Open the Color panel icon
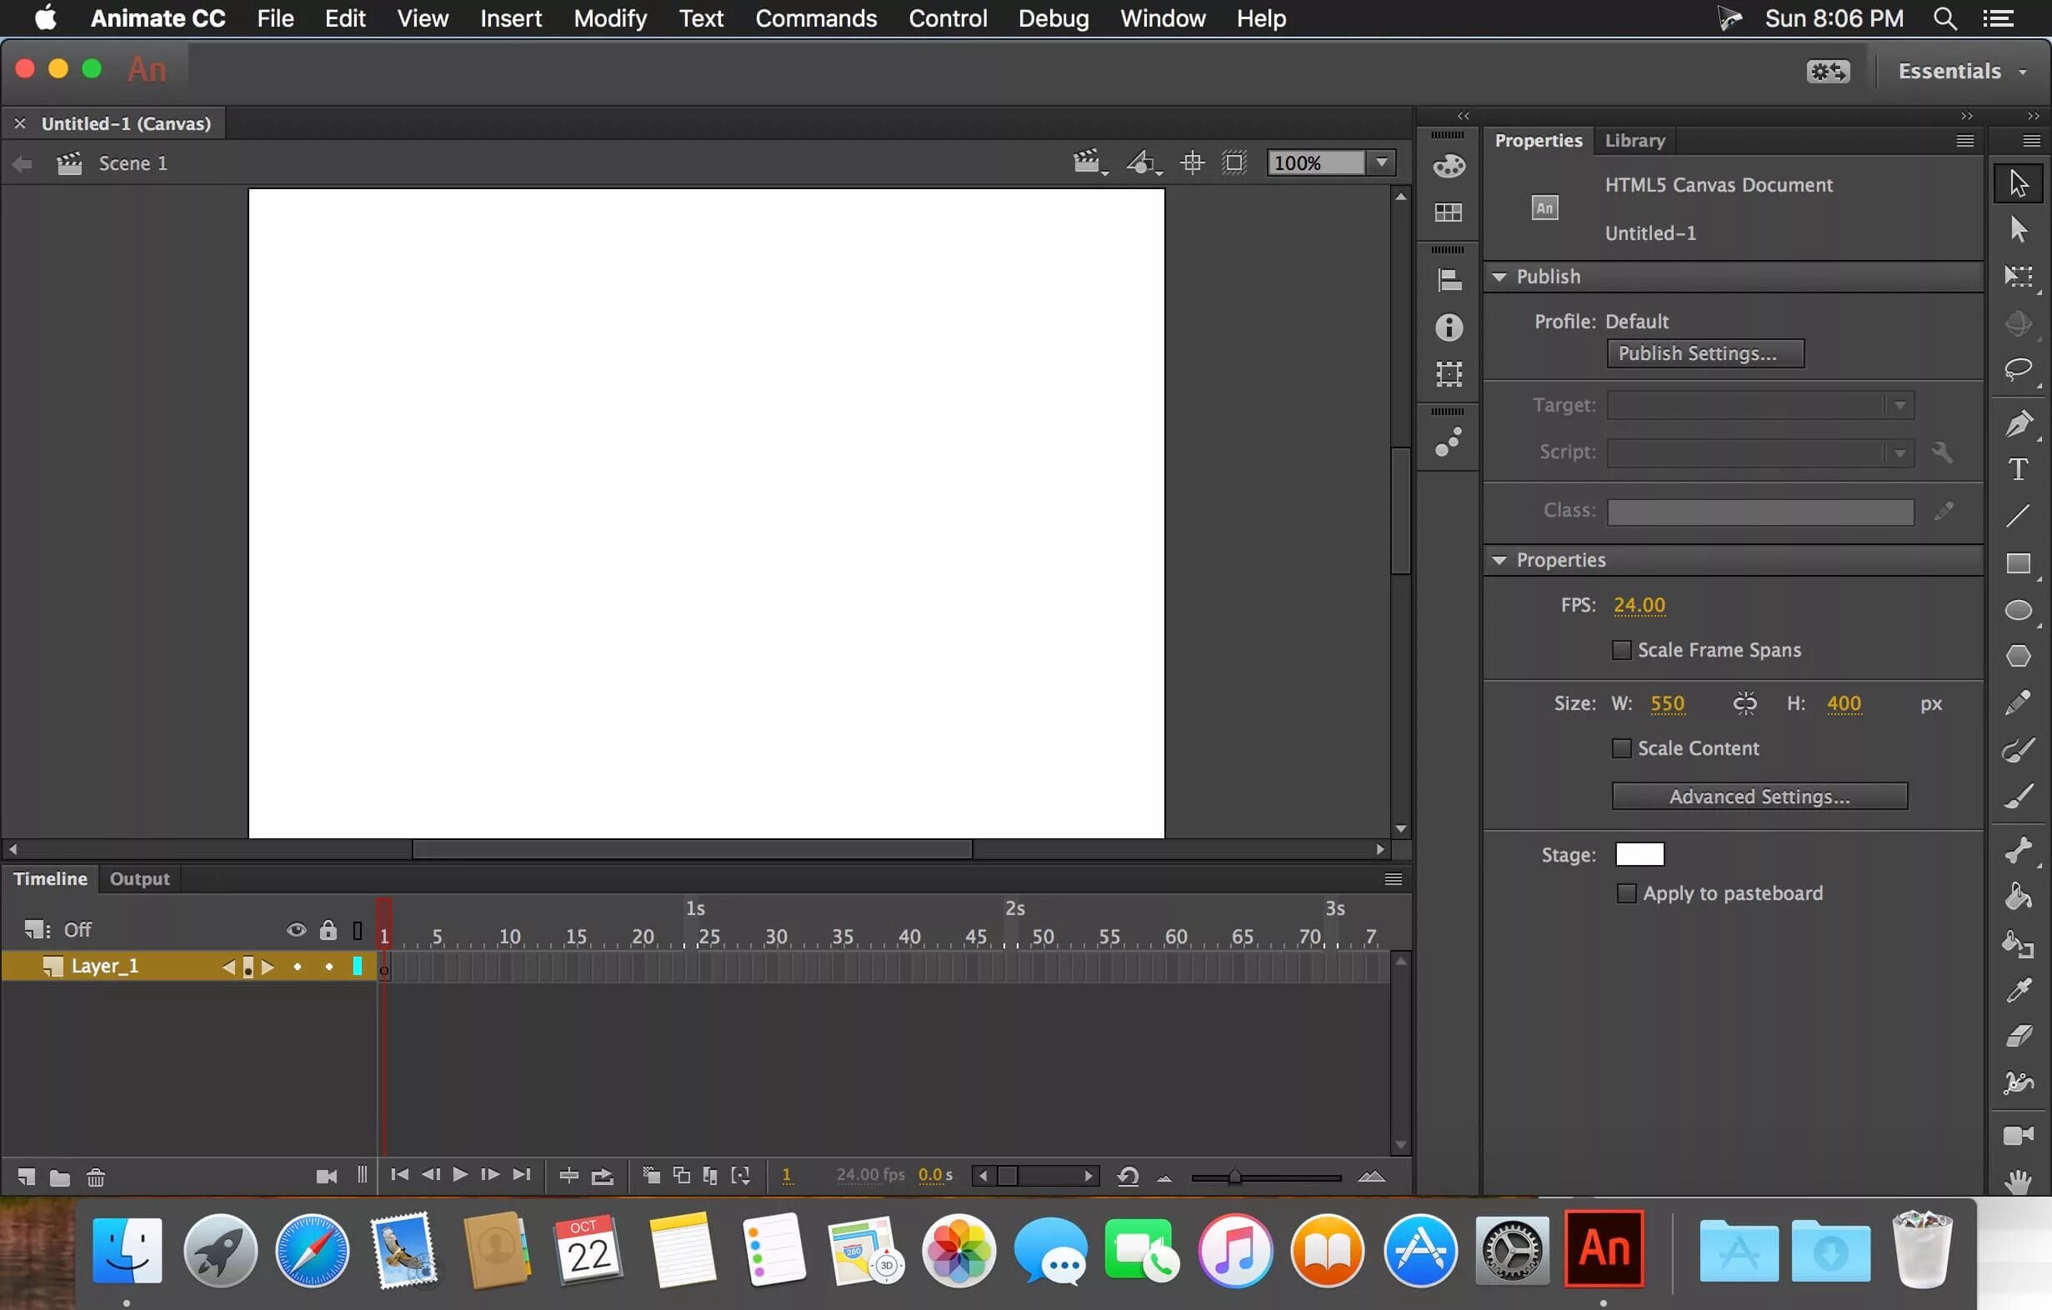Viewport: 2052px width, 1310px height. (x=1449, y=165)
